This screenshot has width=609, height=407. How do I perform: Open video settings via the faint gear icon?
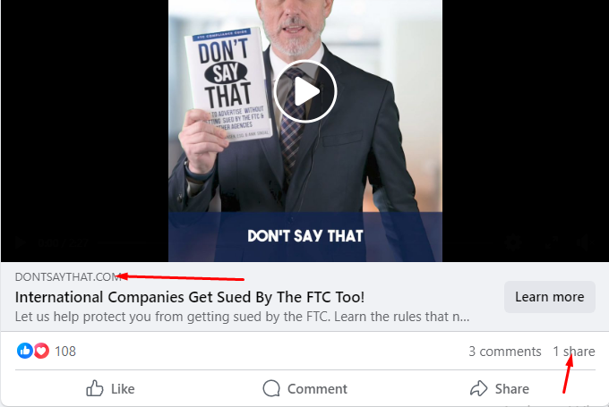(x=513, y=242)
